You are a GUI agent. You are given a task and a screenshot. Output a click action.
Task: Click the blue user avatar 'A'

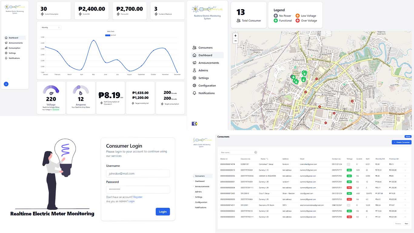(6, 84)
